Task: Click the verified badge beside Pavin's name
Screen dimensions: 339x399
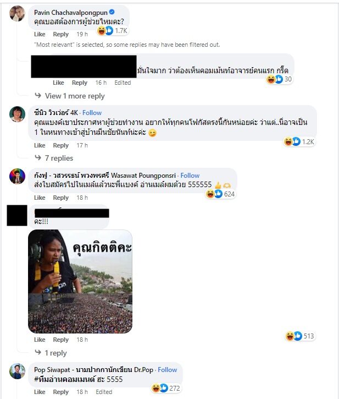Action: 112,12
